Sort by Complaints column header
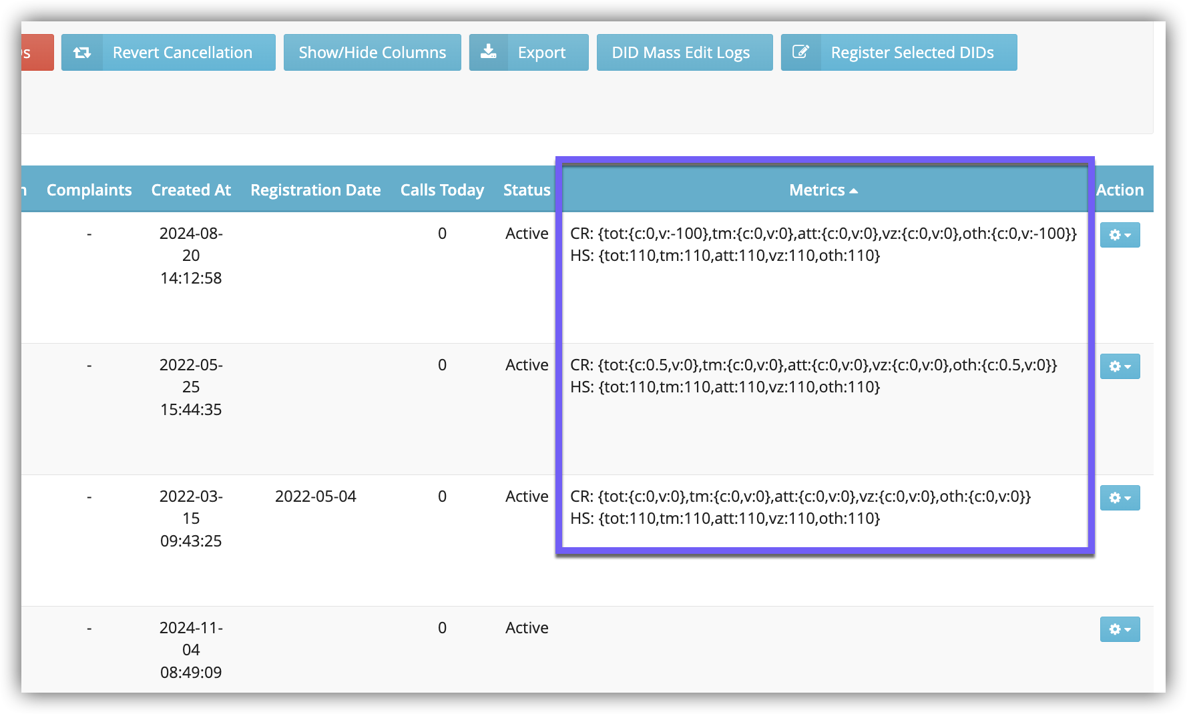Image resolution: width=1187 pixels, height=714 pixels. pos(89,190)
